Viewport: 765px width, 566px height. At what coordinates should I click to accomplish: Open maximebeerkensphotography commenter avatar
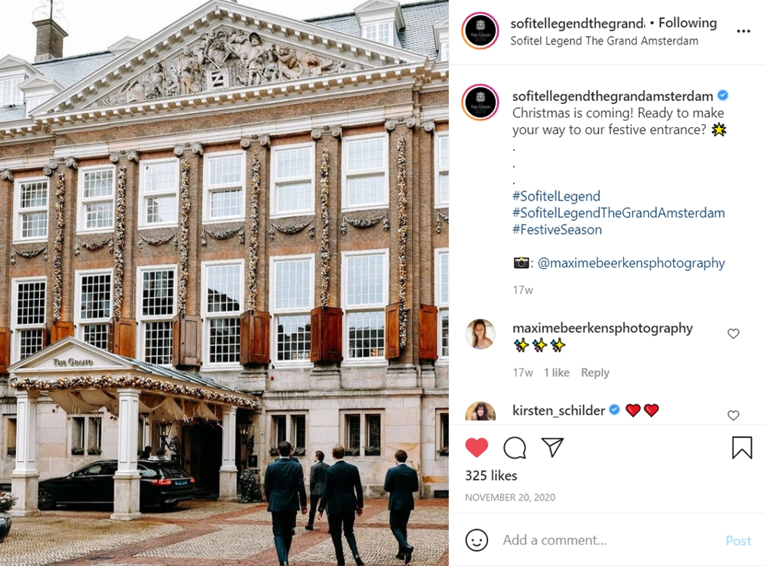[x=481, y=334]
